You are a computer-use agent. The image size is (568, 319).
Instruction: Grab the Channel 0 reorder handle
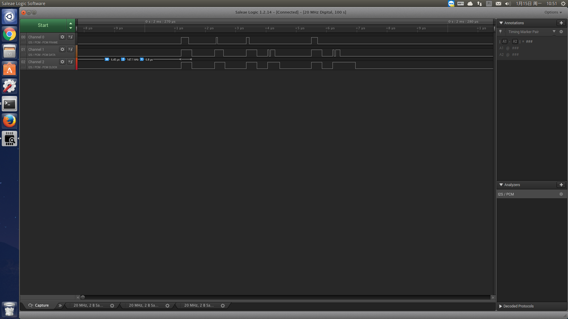(x=23, y=43)
